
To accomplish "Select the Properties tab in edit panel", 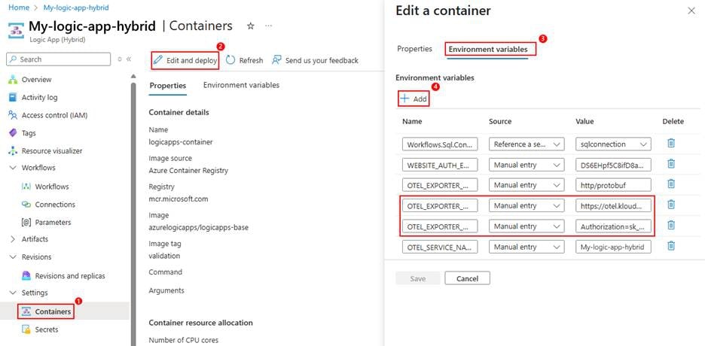I will point(414,49).
